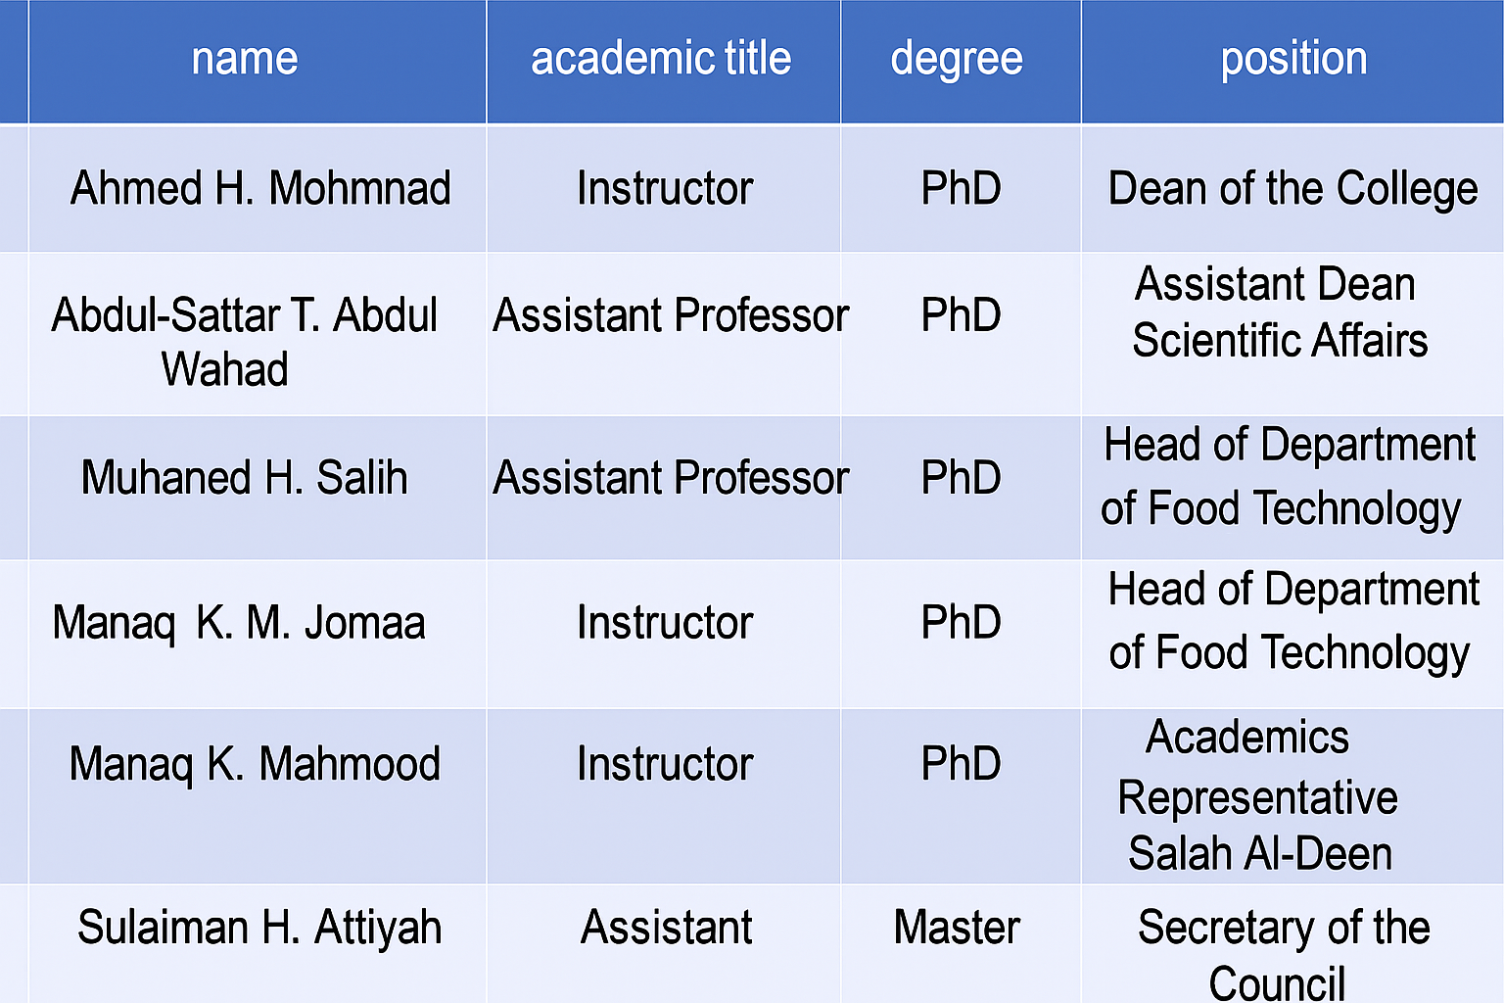Viewport: 1504px width, 1003px height.
Task: Select Manaq K. M. Jomaa's position cell
Action: 1292,621
